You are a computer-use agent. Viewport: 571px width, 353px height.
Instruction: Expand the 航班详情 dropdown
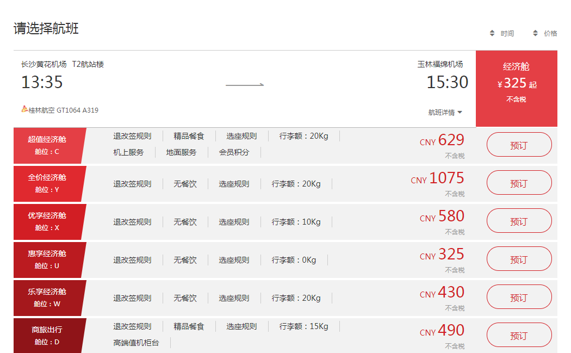445,112
